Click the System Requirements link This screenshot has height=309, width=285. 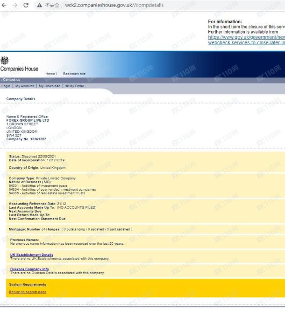pyautogui.click(x=28, y=284)
